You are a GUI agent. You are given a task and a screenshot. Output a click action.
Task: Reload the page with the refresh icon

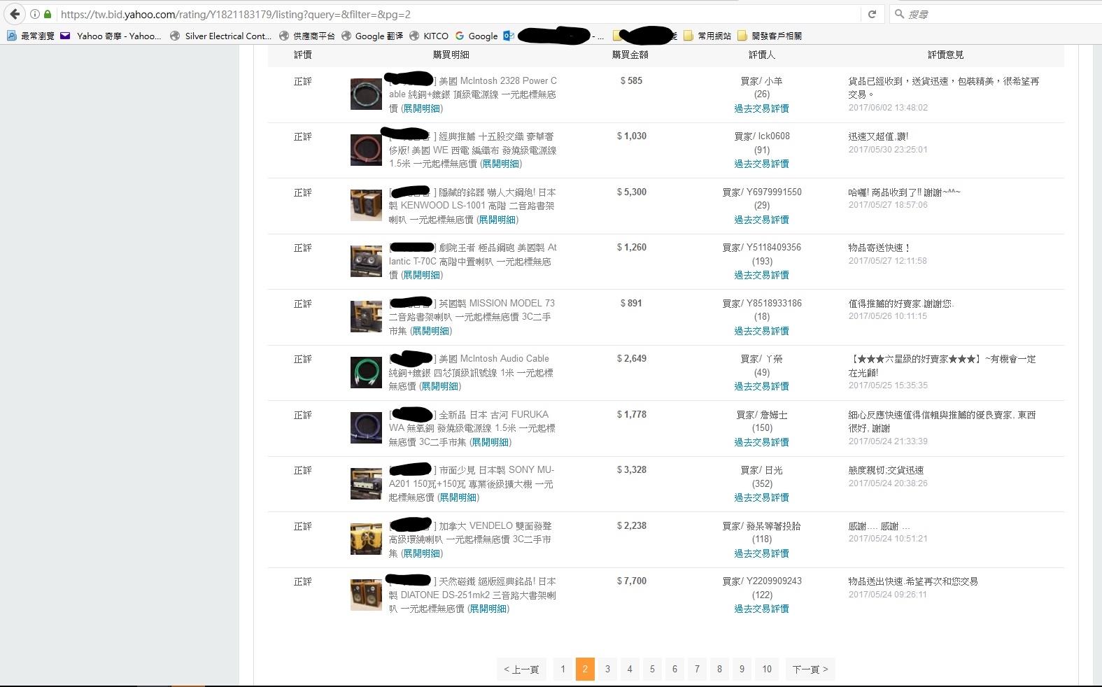tap(872, 14)
